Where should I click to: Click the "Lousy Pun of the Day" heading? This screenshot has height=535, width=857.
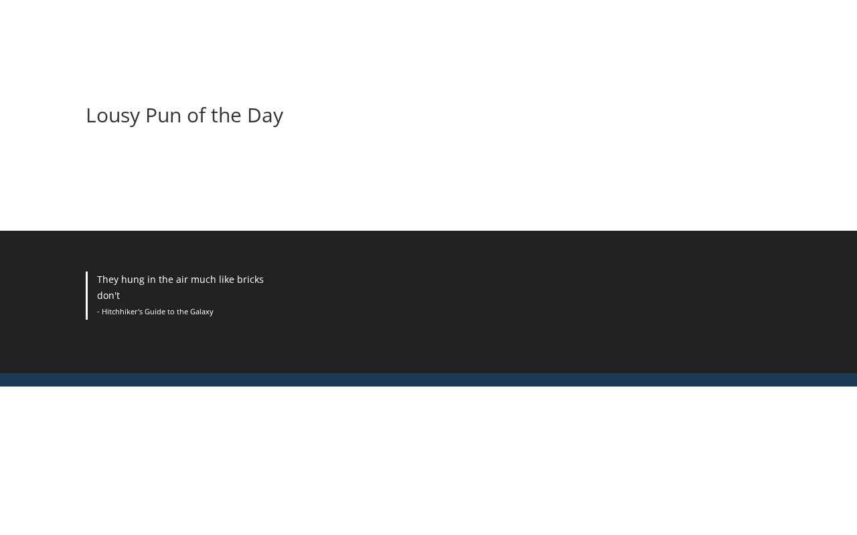pyautogui.click(x=184, y=116)
